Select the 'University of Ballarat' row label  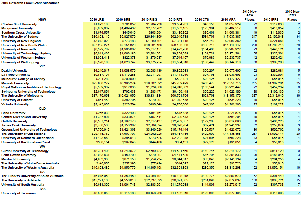(x=17, y=100)
